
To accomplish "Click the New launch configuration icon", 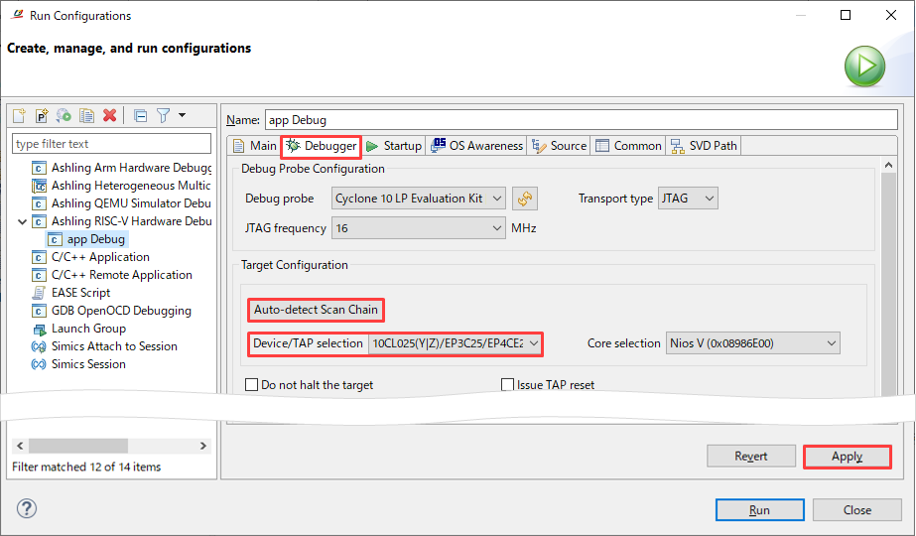I will (x=19, y=116).
